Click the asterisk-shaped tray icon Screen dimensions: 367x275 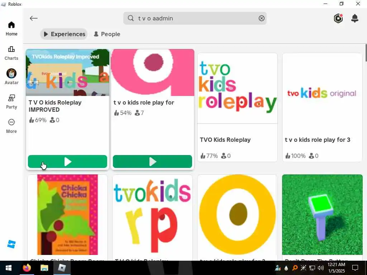(x=303, y=268)
